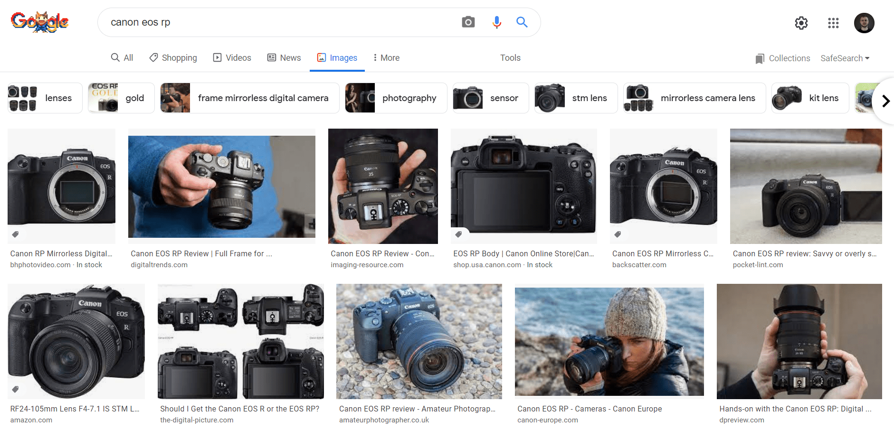Click product tag on backscatter image
Screen dimensions: 894x430
[x=618, y=234]
